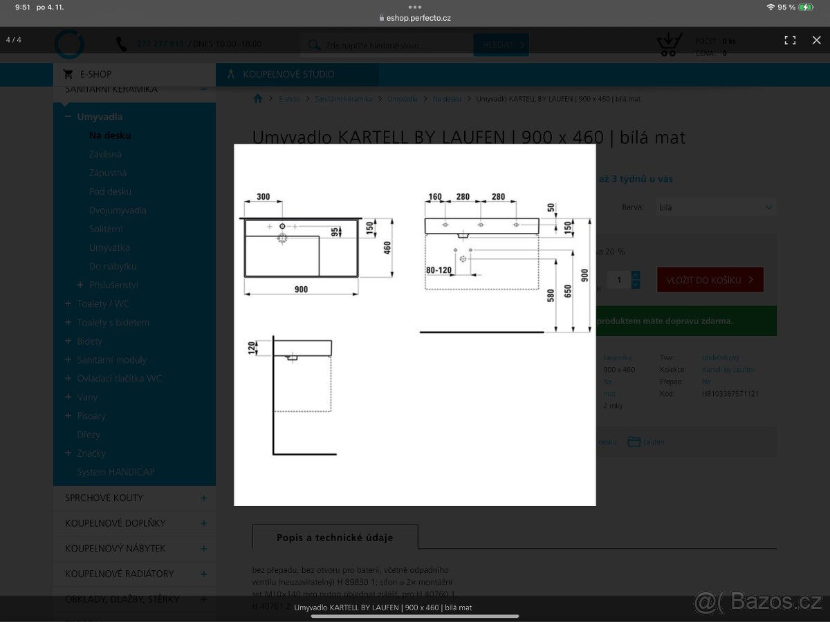Image resolution: width=830 pixels, height=622 pixels.
Task: Select Pod desku category
Action: pyautogui.click(x=110, y=191)
